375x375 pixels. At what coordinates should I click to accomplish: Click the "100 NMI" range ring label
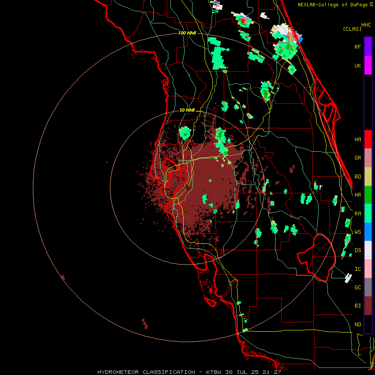187,33
